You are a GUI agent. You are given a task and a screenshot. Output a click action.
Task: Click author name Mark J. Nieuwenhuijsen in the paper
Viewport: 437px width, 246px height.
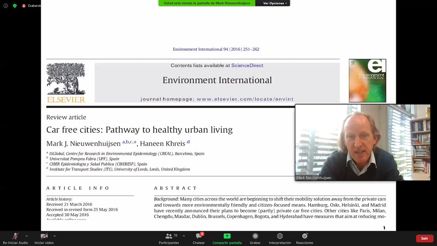83,144
